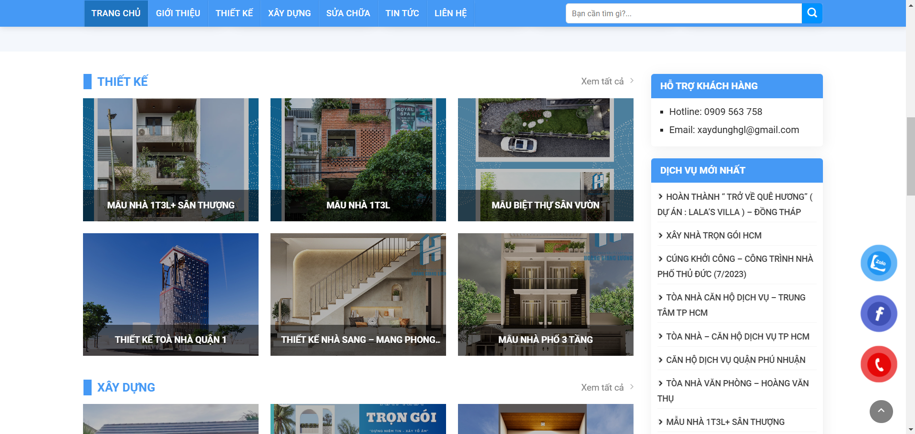
Task: Click the page vertical scrollbar thumb
Action: (910, 156)
